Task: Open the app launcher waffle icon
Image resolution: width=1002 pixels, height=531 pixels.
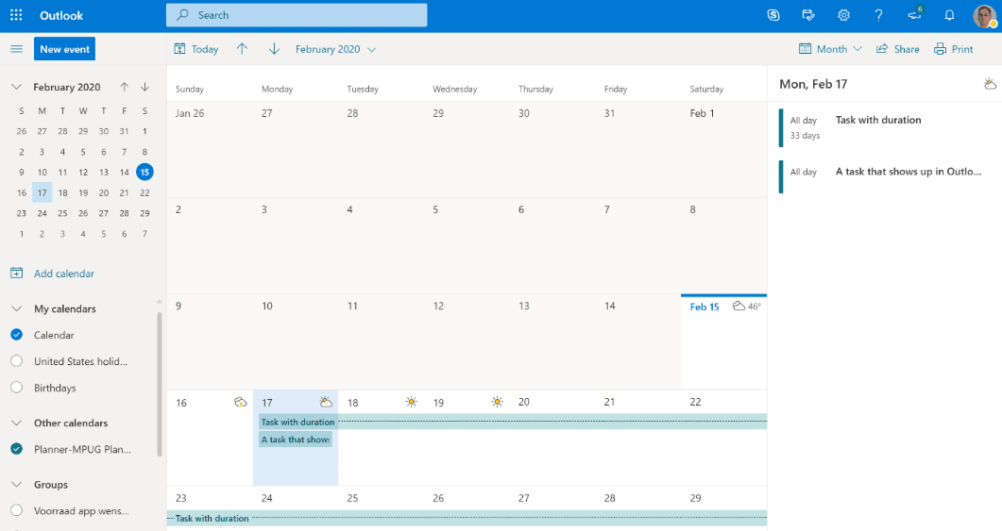Action: click(17, 15)
